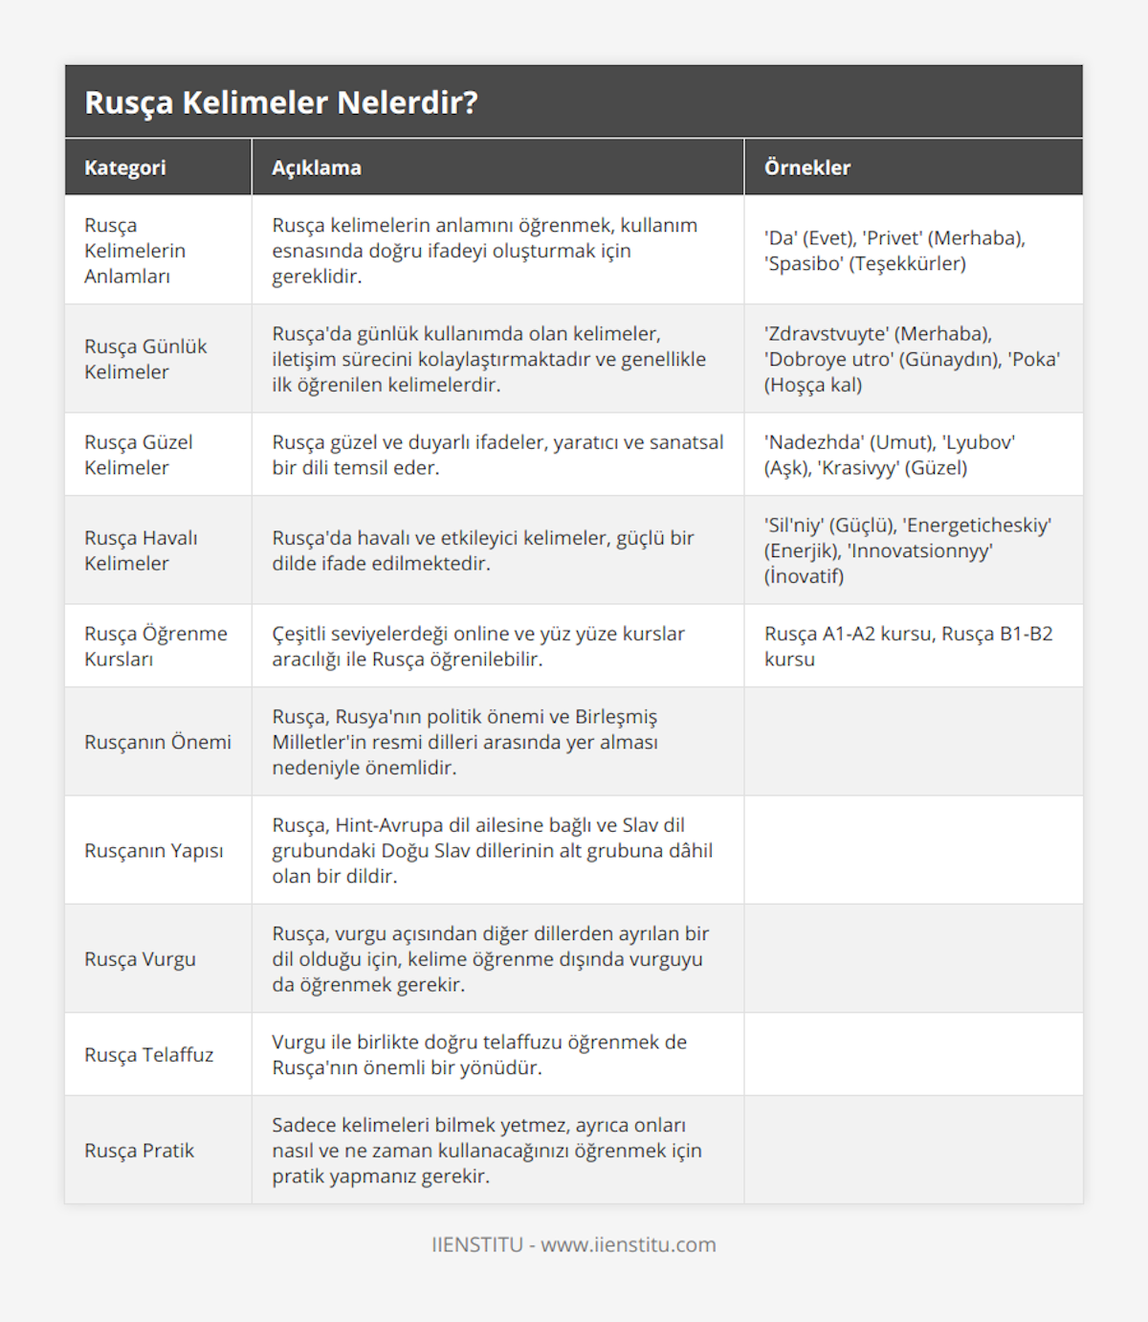Select the Açıklama column header

click(x=317, y=168)
